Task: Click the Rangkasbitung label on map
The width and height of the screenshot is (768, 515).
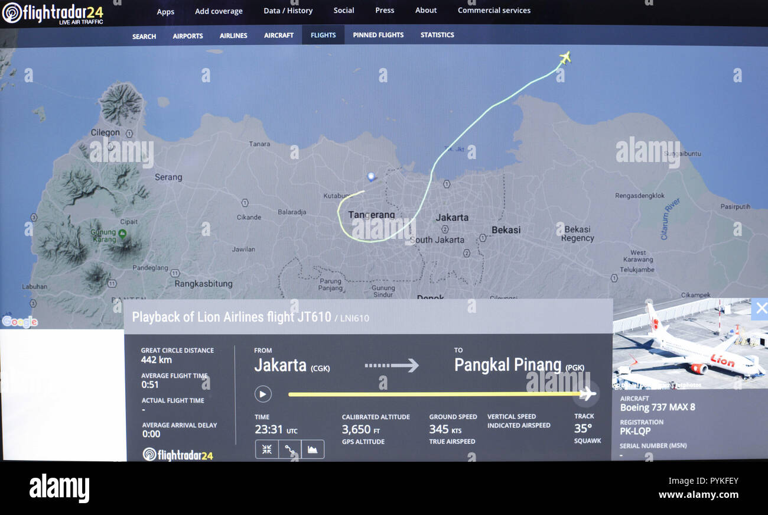Action: click(x=203, y=284)
